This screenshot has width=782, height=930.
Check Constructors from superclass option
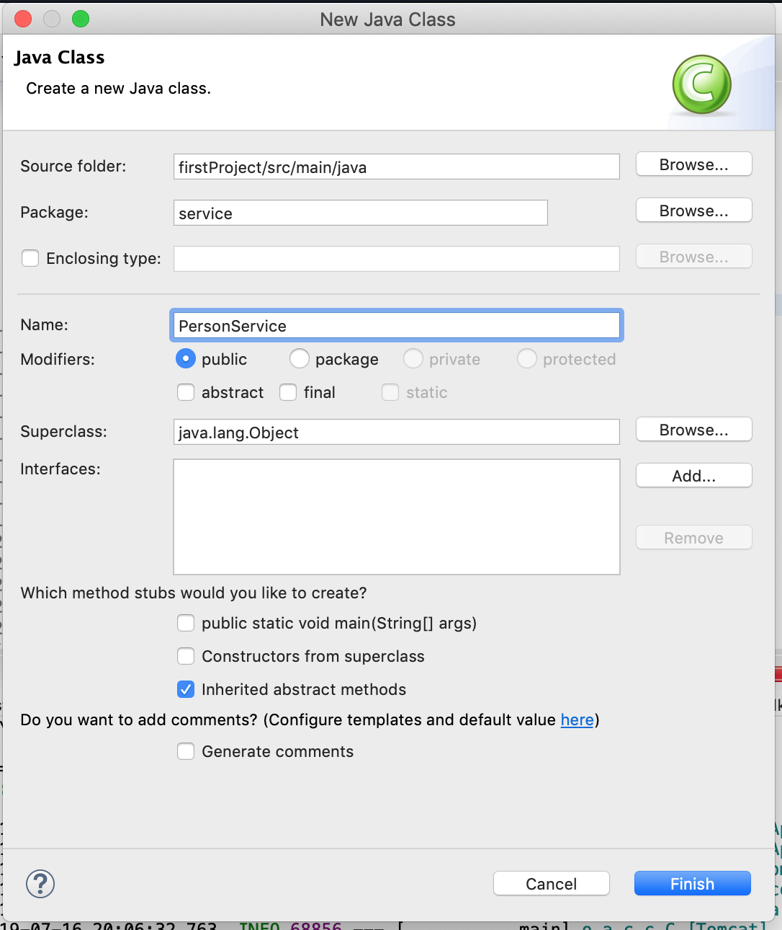(x=186, y=656)
